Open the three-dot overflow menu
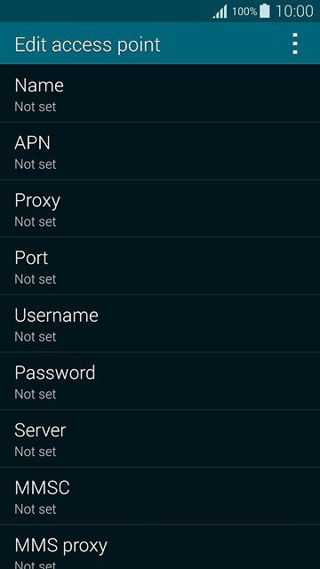320x569 pixels. (295, 44)
